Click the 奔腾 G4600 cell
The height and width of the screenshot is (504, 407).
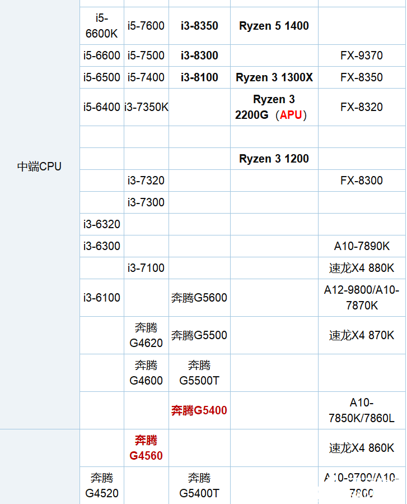(x=146, y=373)
